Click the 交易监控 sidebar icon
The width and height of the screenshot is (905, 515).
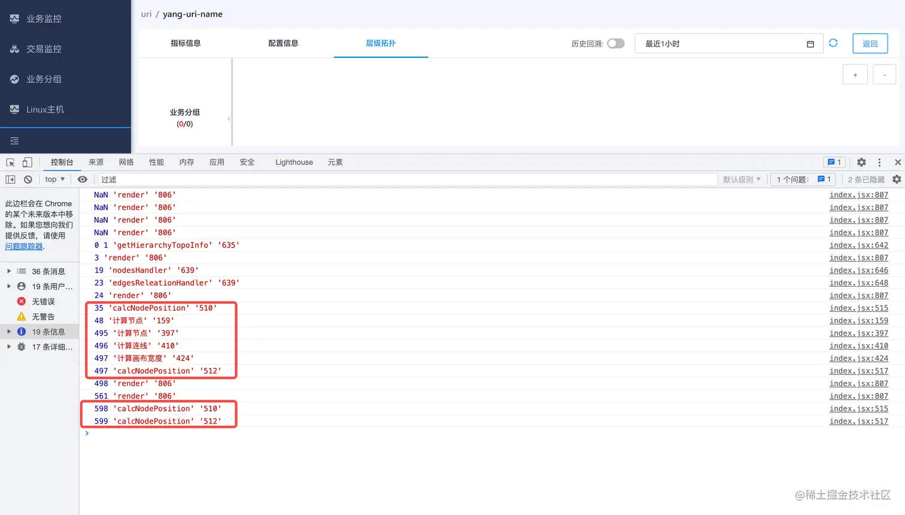(14, 49)
